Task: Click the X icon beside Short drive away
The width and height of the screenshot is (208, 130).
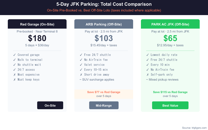Action: pyautogui.click(x=81, y=75)
